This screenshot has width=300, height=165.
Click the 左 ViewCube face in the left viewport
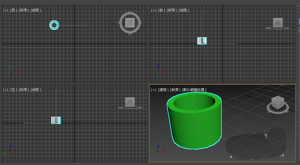(130, 102)
